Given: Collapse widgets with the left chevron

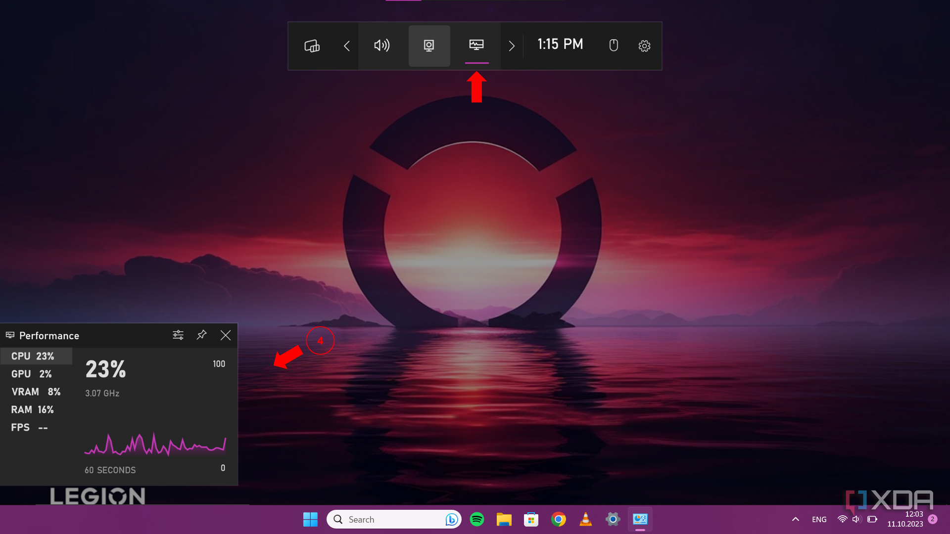Looking at the screenshot, I should coord(346,45).
